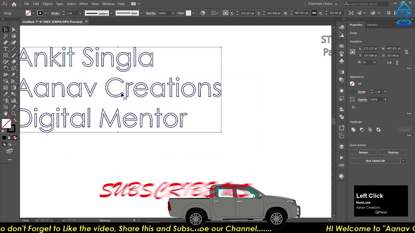415x233 pixels.
Task: Reset default fill and stroke
Action: coord(4,131)
